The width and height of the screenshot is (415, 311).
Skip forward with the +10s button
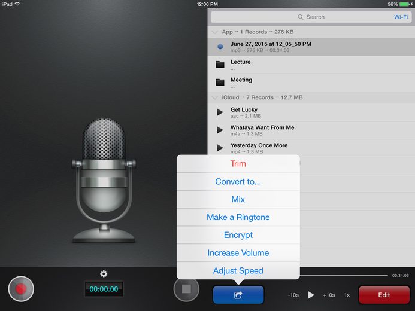tap(329, 295)
